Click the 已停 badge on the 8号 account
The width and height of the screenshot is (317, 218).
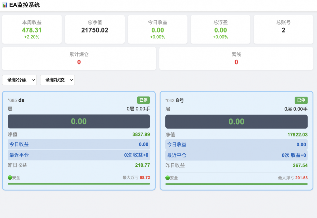[x=301, y=100]
